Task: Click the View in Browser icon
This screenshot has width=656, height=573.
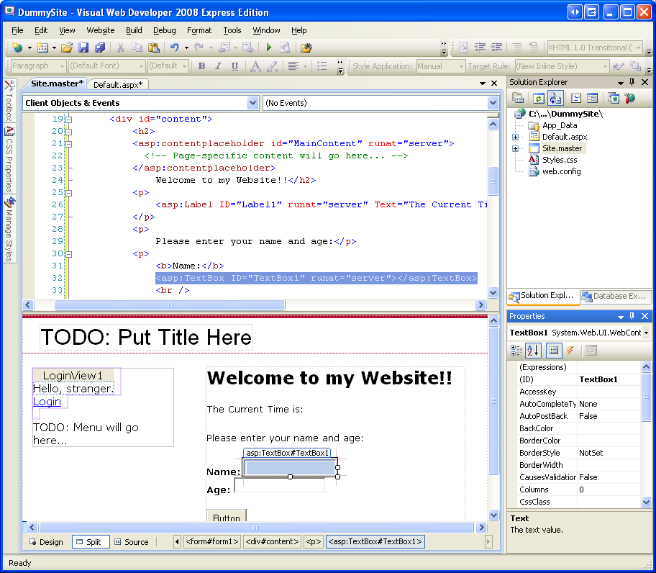Action: click(x=286, y=48)
